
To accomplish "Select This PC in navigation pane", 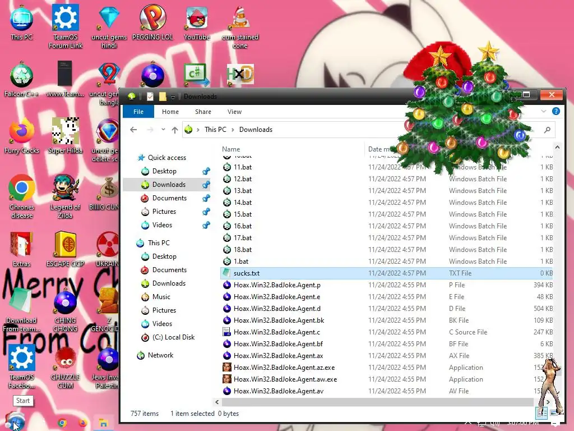I will (x=159, y=242).
